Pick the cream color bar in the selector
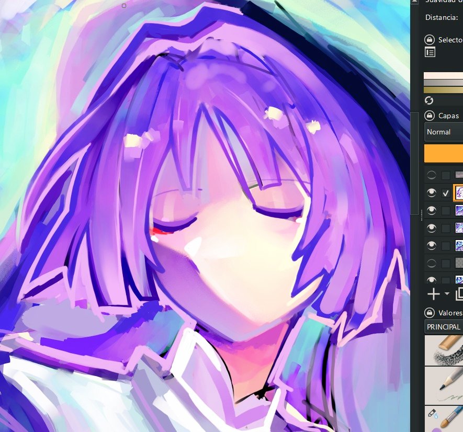The width and height of the screenshot is (463, 432). (x=443, y=76)
